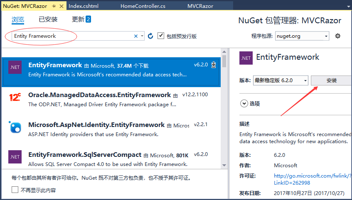Click the 安装 install button
Image resolution: width=352 pixels, height=200 pixels.
pyautogui.click(x=331, y=80)
